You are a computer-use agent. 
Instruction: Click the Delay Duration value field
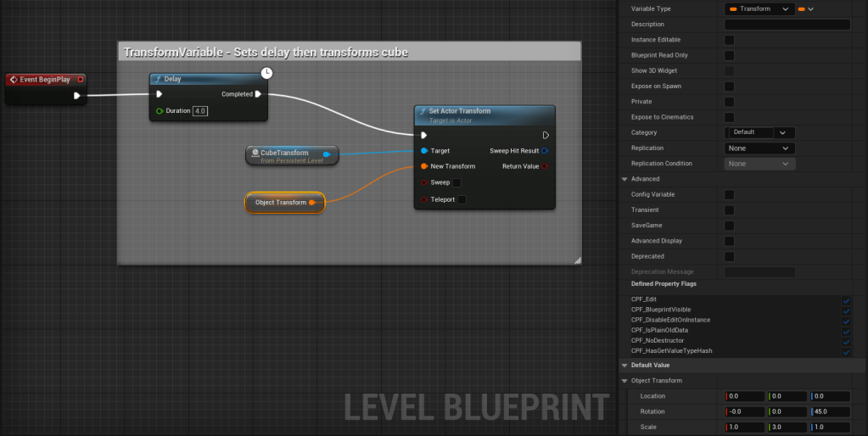click(200, 111)
